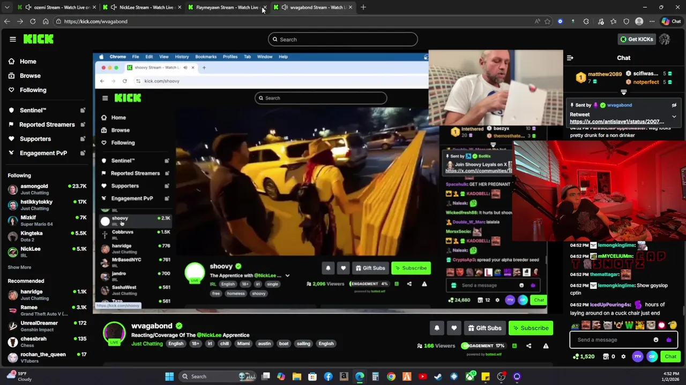Open the GIF picker
The width and height of the screenshot is (686, 385).
point(652,357)
